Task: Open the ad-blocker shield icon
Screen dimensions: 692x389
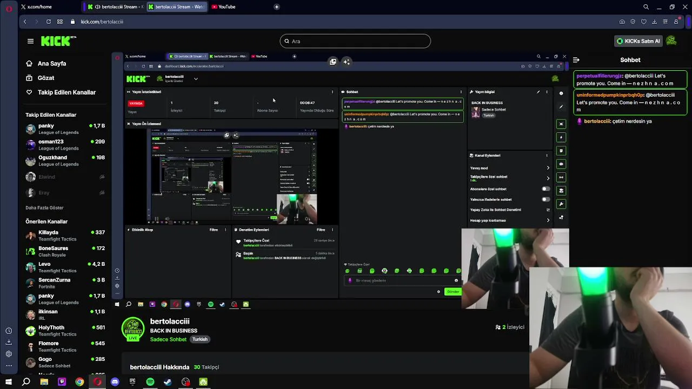Action: tap(633, 22)
